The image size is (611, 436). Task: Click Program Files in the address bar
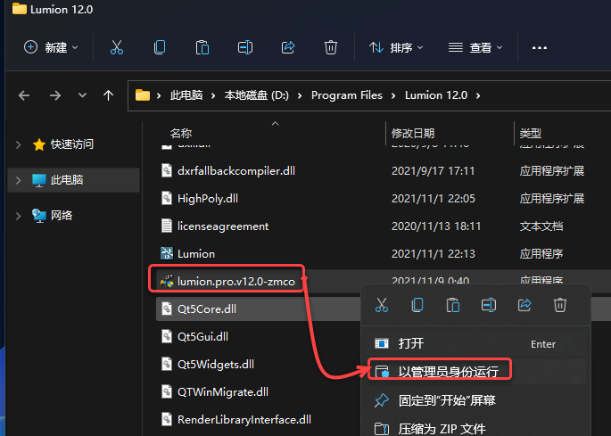click(x=347, y=95)
